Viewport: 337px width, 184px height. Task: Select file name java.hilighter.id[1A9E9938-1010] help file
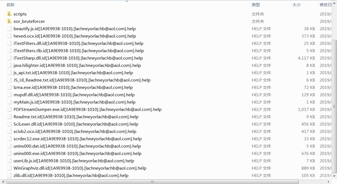coord(77,65)
